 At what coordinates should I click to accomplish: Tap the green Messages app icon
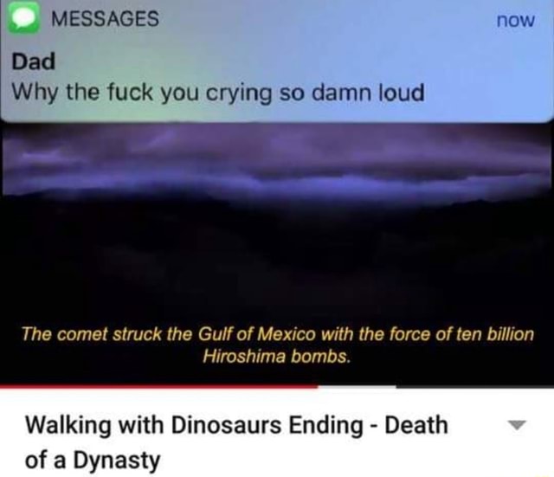23,18
